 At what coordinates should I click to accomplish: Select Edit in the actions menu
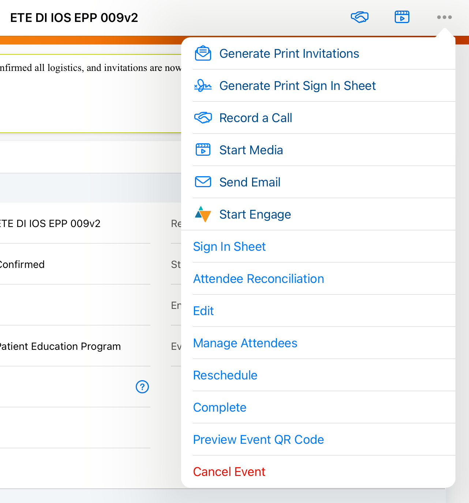tap(203, 311)
